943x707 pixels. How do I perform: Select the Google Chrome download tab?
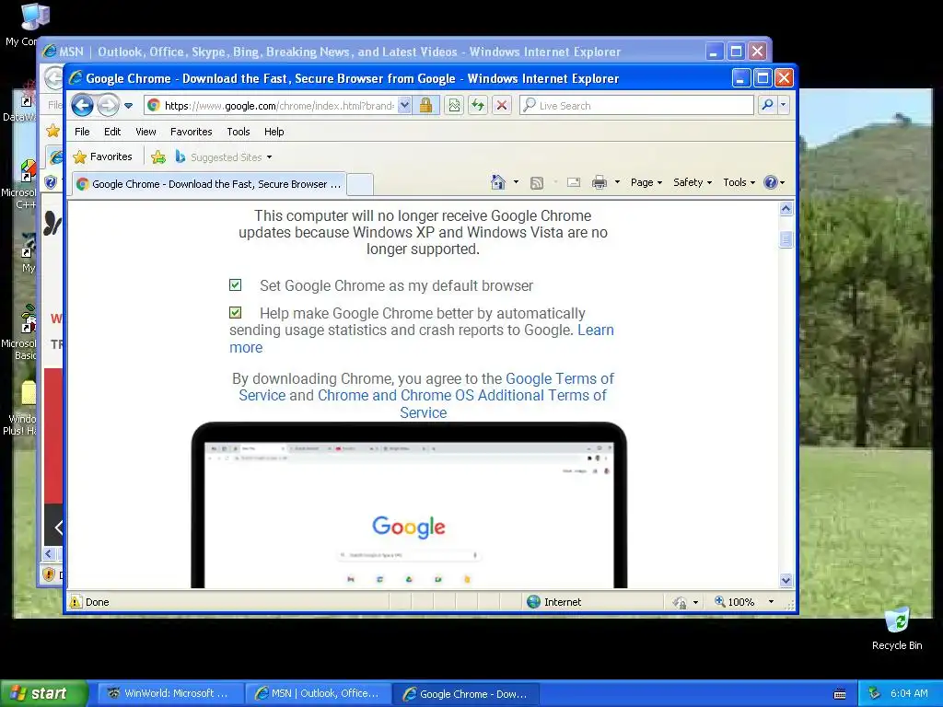[209, 184]
